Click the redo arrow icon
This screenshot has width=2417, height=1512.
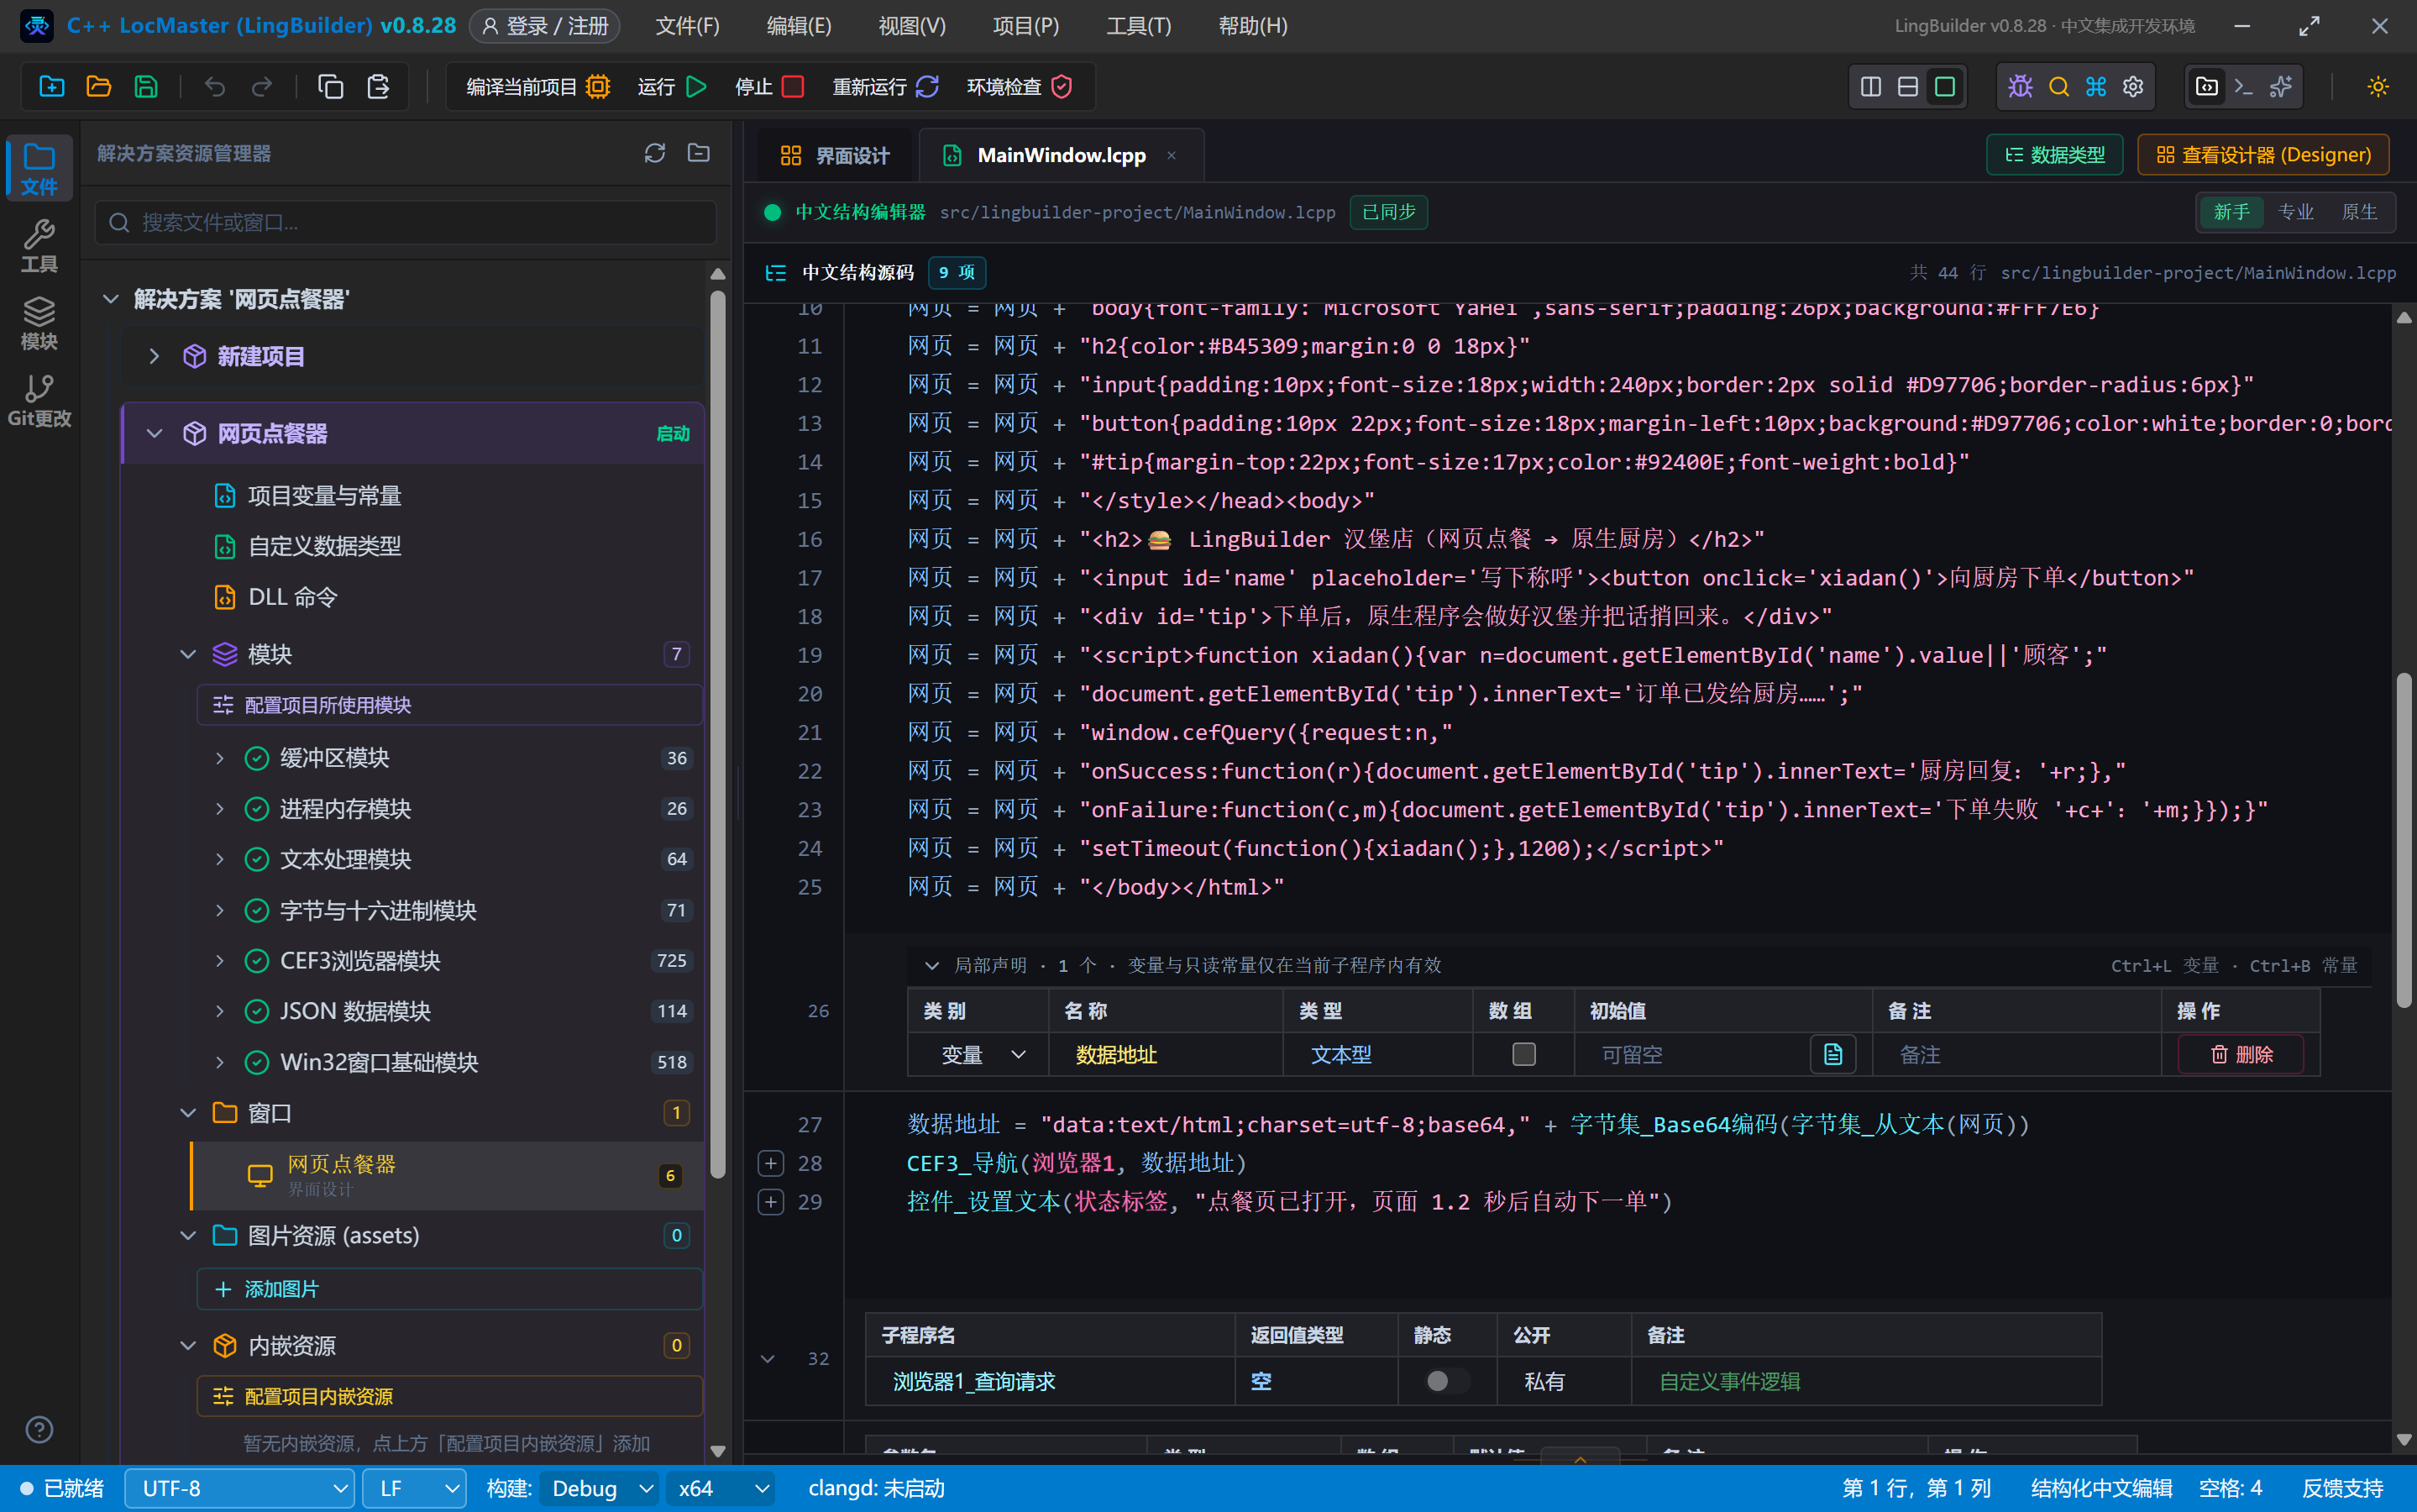click(x=262, y=87)
